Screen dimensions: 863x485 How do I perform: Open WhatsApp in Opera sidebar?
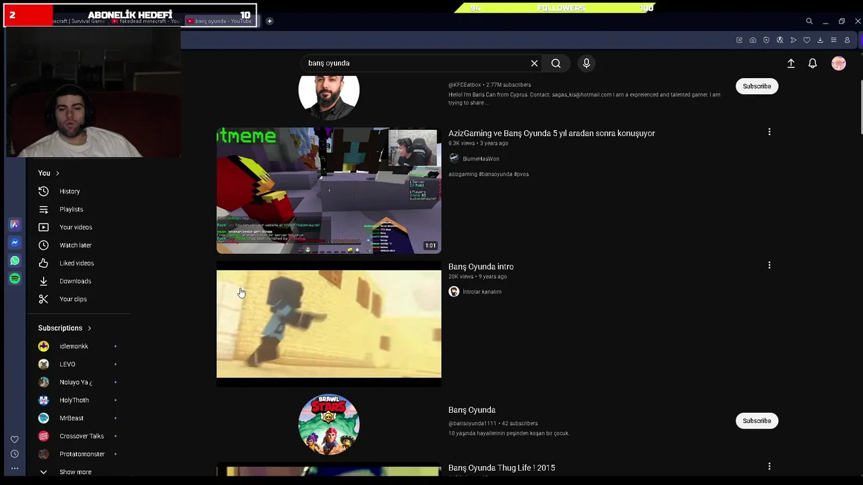click(x=14, y=261)
